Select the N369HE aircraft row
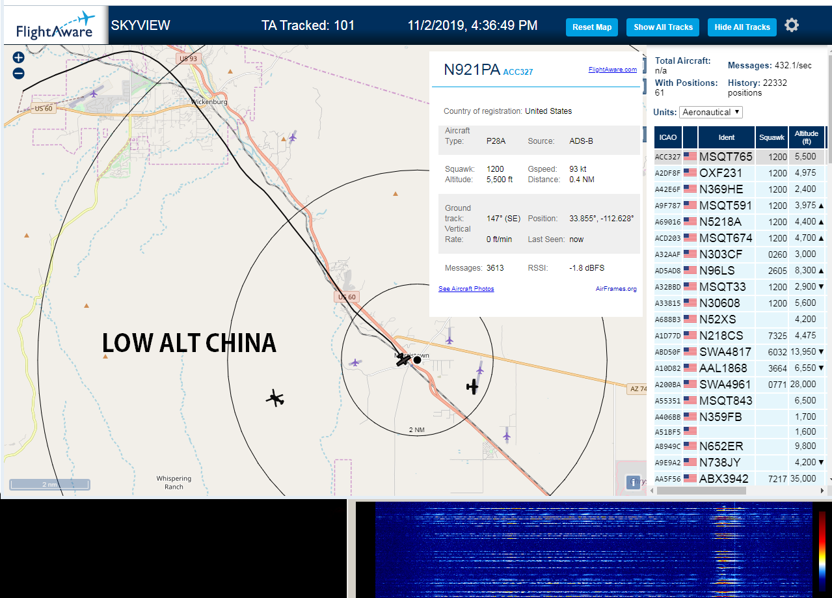The width and height of the screenshot is (832, 598). pos(740,189)
